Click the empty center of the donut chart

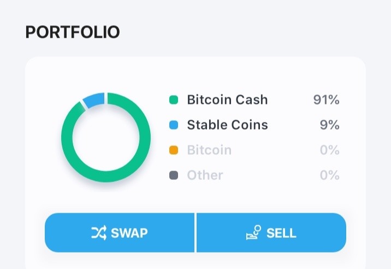click(106, 138)
